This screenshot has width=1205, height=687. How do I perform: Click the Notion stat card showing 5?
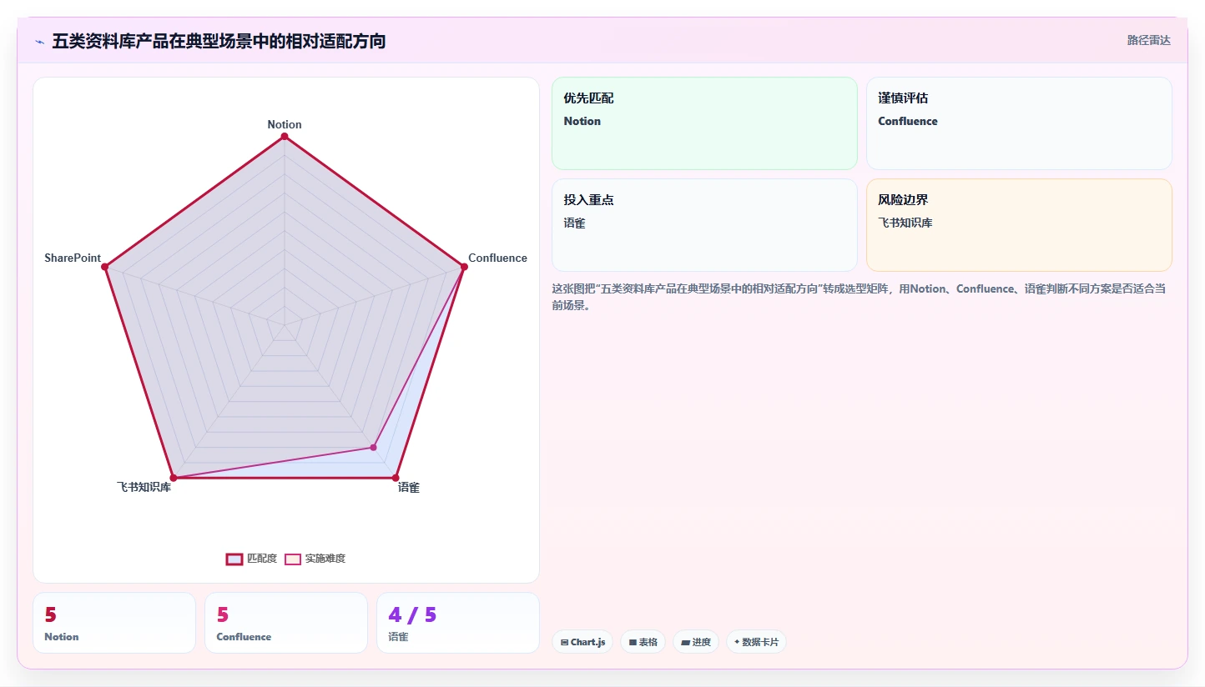tap(114, 623)
